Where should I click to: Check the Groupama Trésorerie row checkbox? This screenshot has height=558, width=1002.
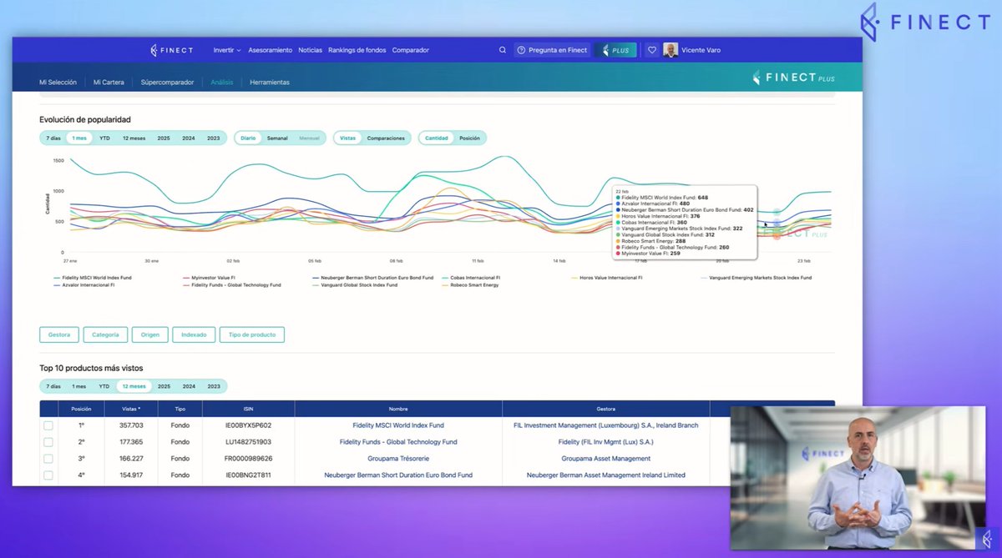48,459
